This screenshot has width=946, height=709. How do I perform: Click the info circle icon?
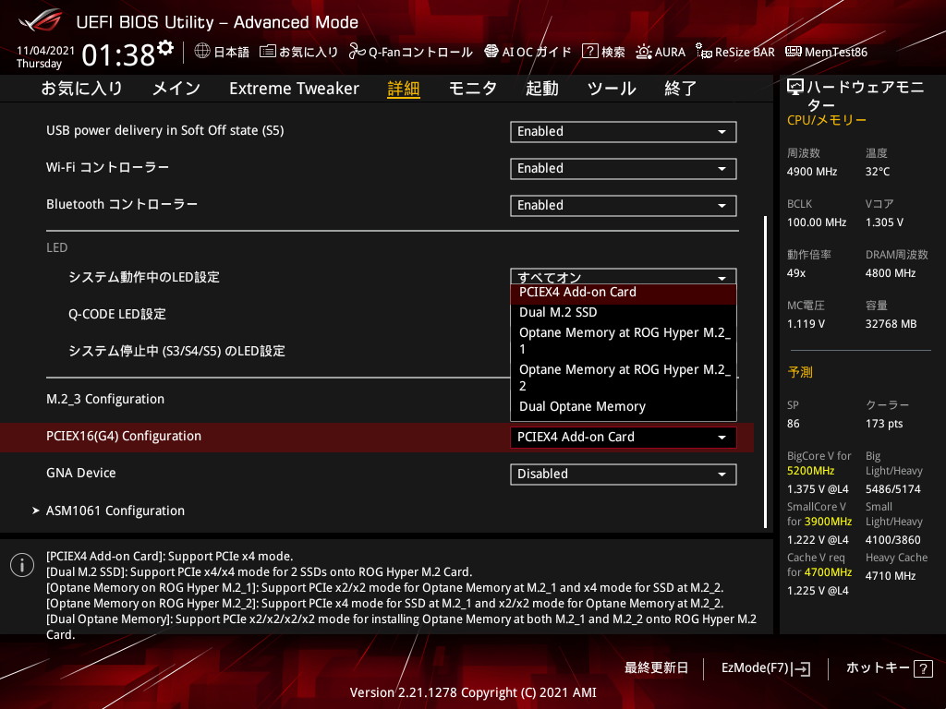[x=22, y=565]
